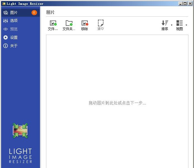Click the 文件夹... label under add folder
This screenshot has width=194, height=168.
click(69, 29)
